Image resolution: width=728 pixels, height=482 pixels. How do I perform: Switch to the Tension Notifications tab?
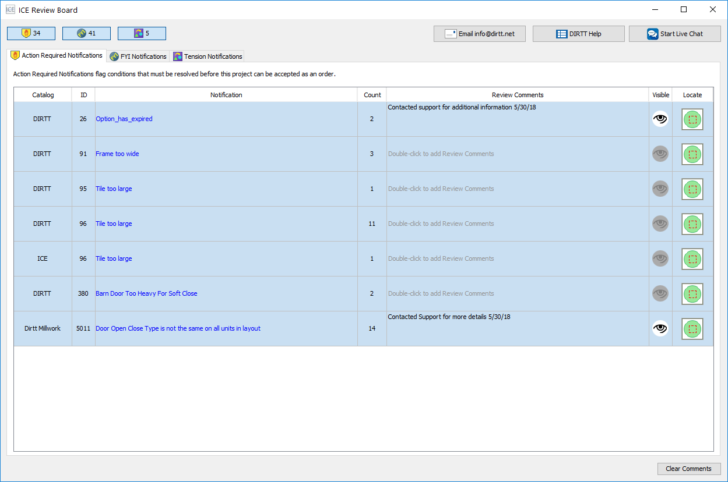[208, 56]
